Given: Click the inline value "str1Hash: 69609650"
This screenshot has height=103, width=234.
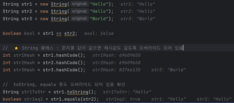Looking at the screenshot, I should tap(116, 55).
